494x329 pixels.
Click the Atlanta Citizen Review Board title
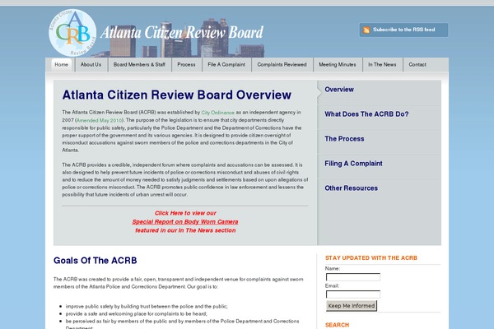[182, 32]
